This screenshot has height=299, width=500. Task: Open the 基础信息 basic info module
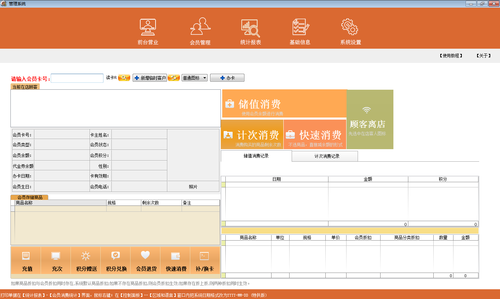click(x=300, y=32)
